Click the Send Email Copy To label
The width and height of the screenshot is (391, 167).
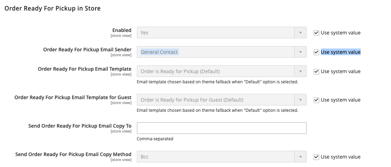click(80, 126)
